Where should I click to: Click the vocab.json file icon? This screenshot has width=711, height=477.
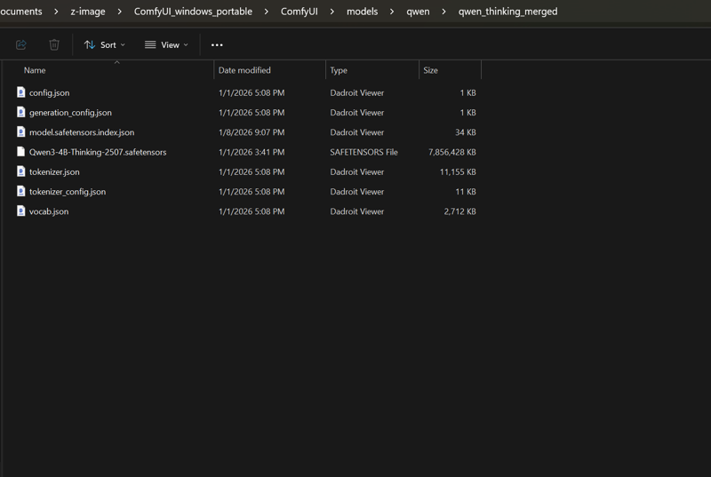[21, 211]
